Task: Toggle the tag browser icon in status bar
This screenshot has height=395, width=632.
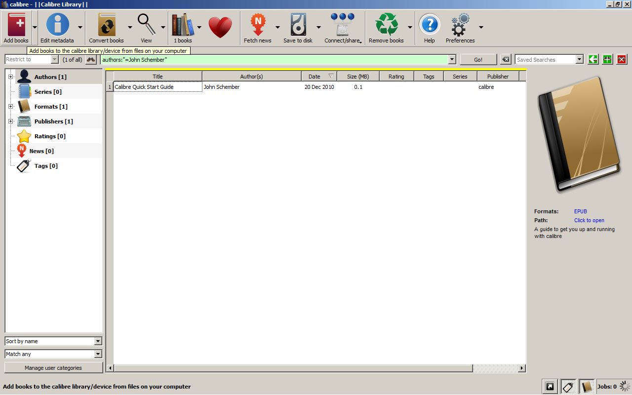Action: tap(568, 387)
